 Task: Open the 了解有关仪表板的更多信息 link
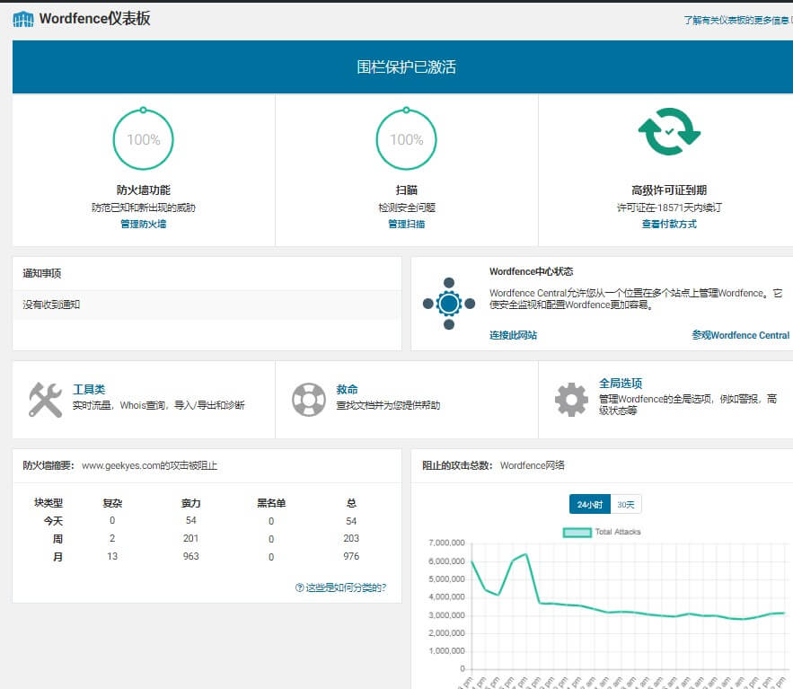[736, 21]
